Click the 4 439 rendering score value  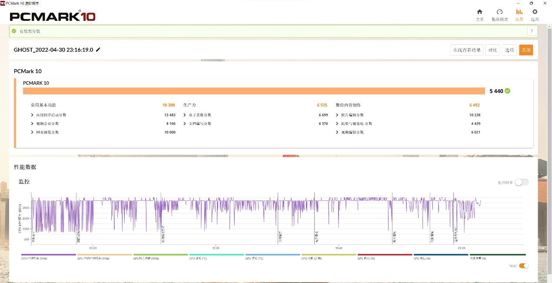click(x=476, y=123)
